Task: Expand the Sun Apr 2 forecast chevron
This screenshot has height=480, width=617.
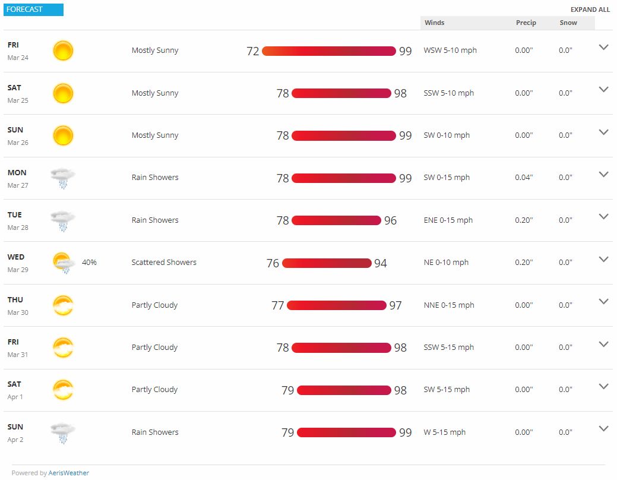Action: [x=603, y=429]
